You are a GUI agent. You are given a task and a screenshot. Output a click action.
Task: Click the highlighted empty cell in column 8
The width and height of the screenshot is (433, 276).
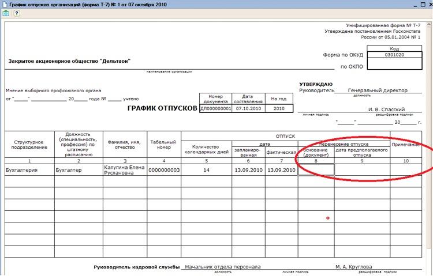pyautogui.click(x=316, y=170)
